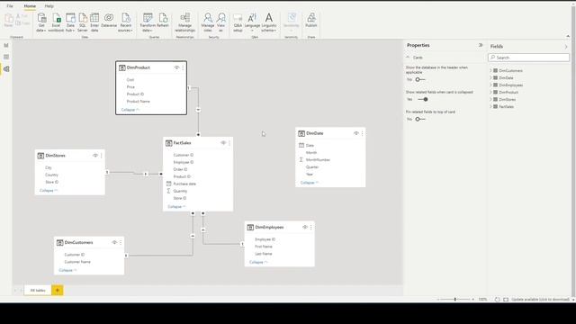Expand DimDate in the Fields pane
This screenshot has height=324, width=576.
click(x=490, y=78)
